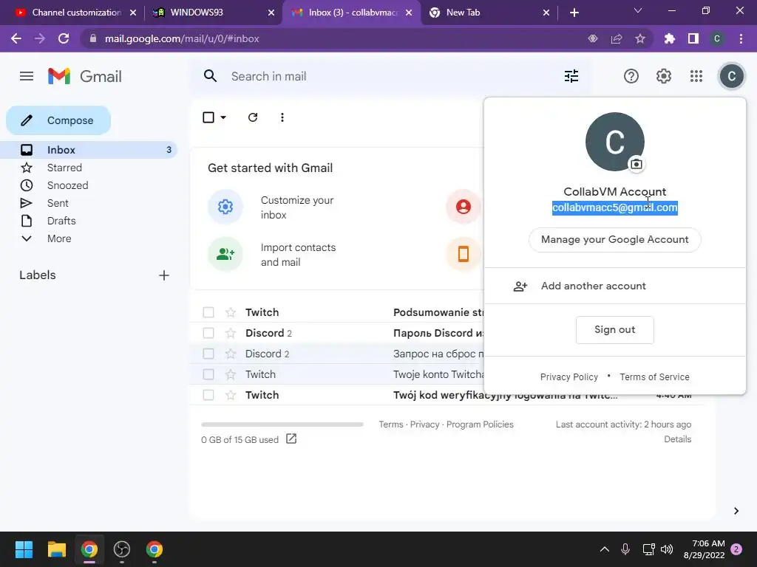
Task: Click the Chrome address bar URL
Action: click(x=182, y=38)
